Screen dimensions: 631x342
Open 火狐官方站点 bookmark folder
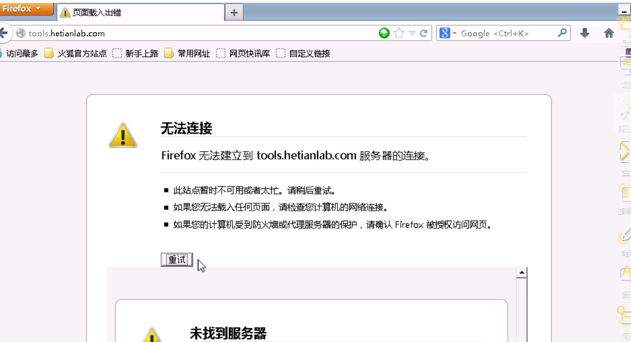tap(76, 53)
